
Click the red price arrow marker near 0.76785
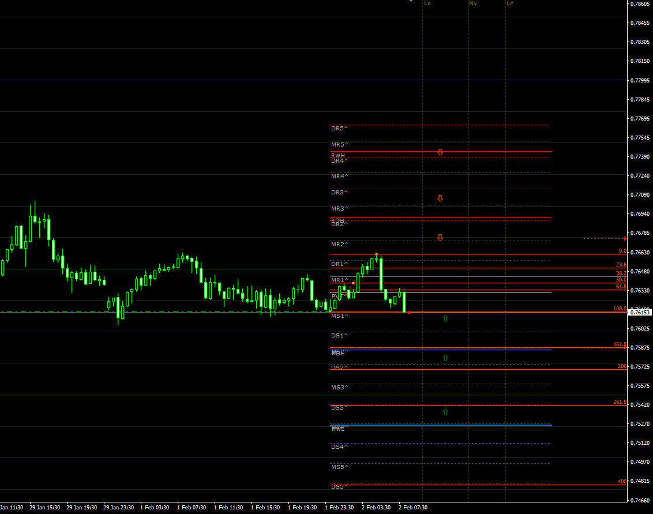click(625, 238)
